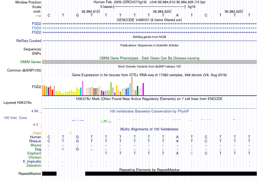Viewport: 257px width, 180px height.
Task: Click the X_tropicalis species label
Action: (x=32, y=162)
